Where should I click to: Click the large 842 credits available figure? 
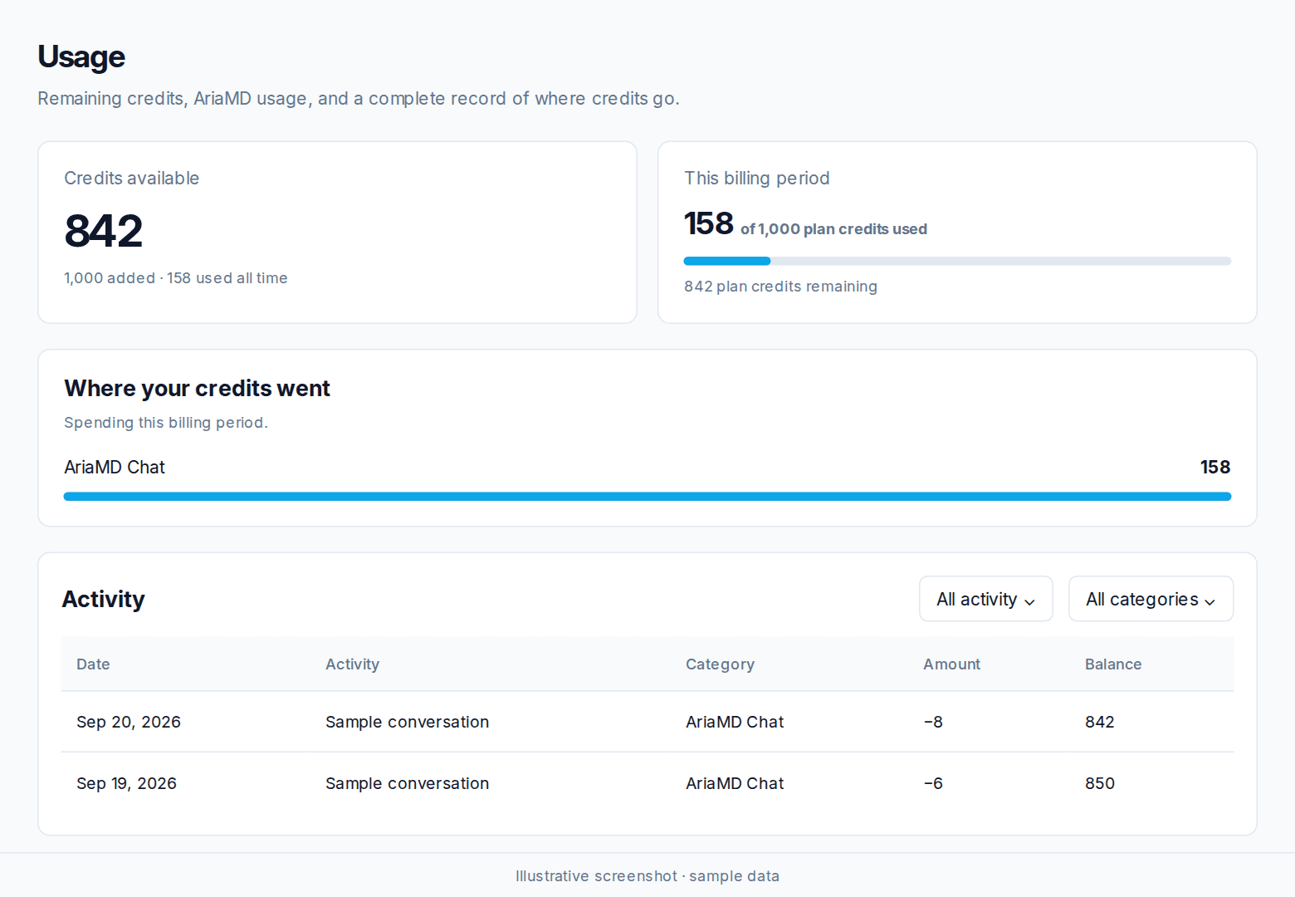(x=104, y=230)
